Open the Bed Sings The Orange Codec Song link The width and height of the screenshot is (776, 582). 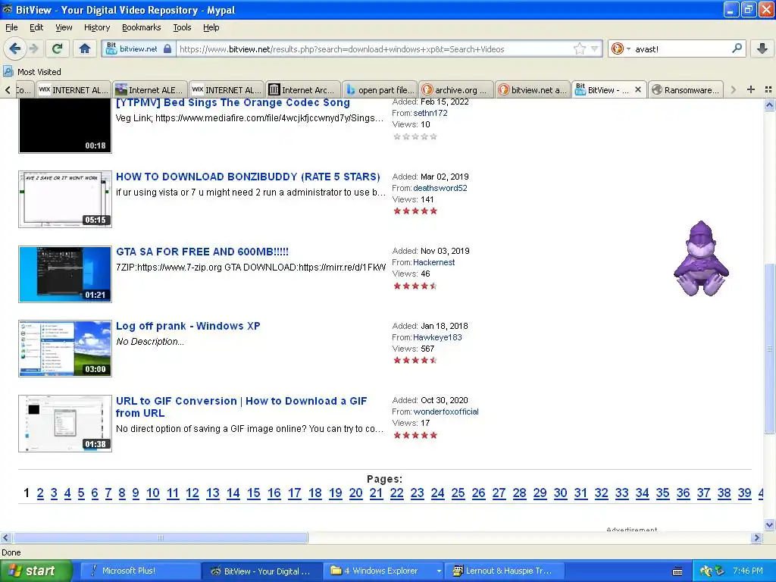[x=233, y=103]
